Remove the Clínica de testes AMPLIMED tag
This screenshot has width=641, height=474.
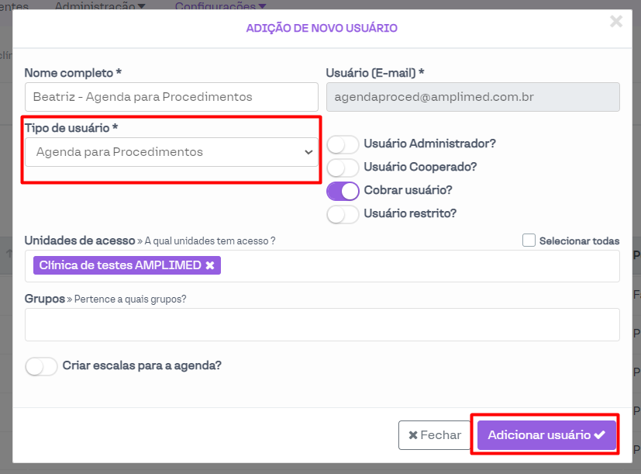click(210, 265)
